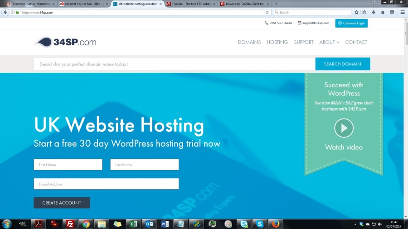The width and height of the screenshot is (408, 229).
Task: Open Word from the taskbar
Action: tap(165, 224)
